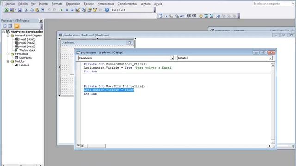The width and height of the screenshot is (296, 166).
Task: Click the blue Help question mark icon
Action: (x=107, y=10)
